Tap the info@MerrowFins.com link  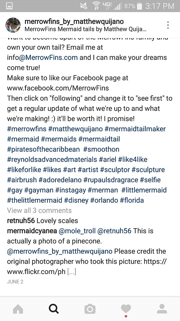pyautogui.click(x=42, y=58)
